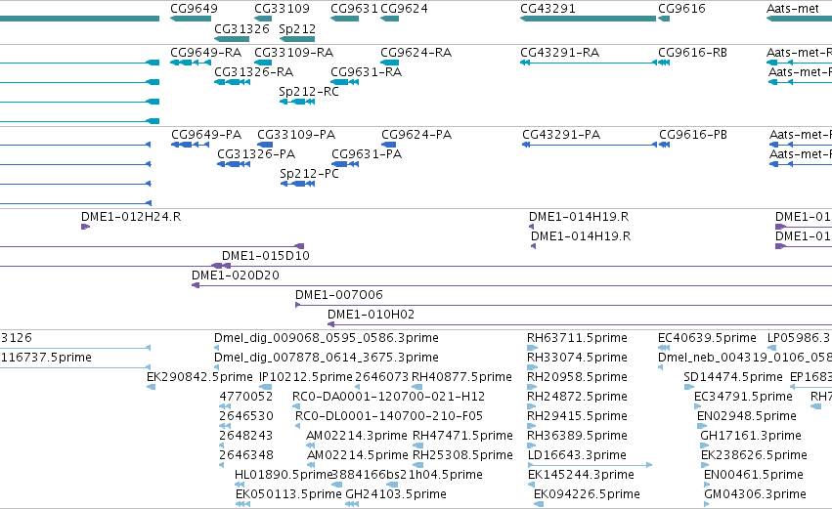Click the DME1-012H24.R clone label
The image size is (832, 509).
pyautogui.click(x=131, y=217)
